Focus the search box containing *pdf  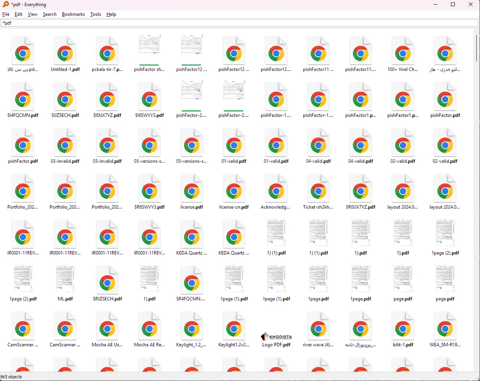pos(240,23)
